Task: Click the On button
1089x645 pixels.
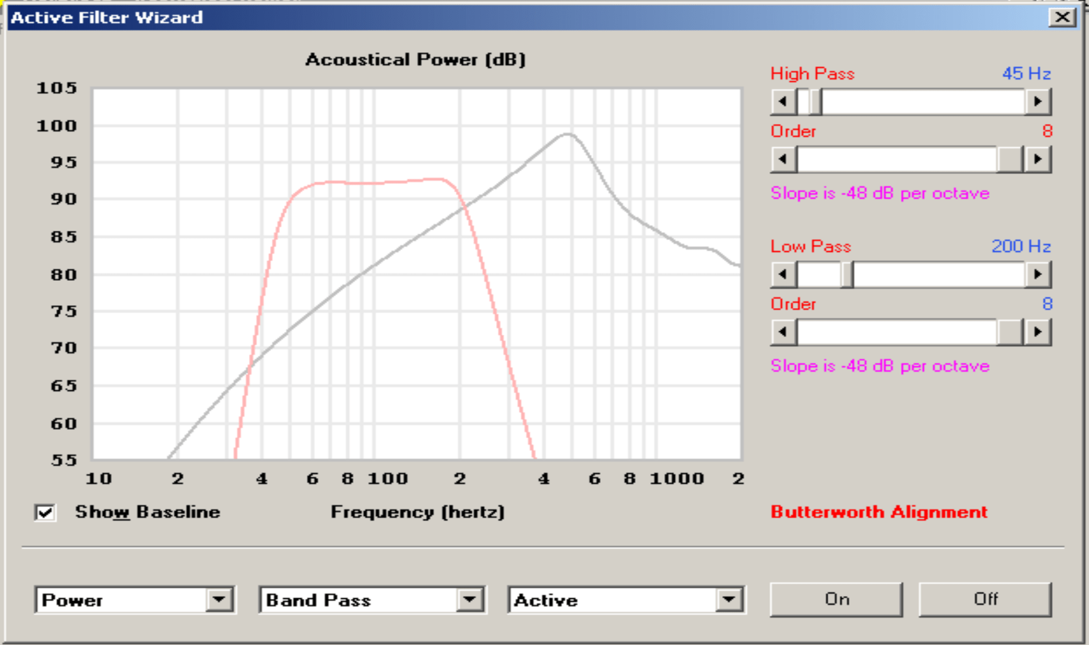Action: 836,599
